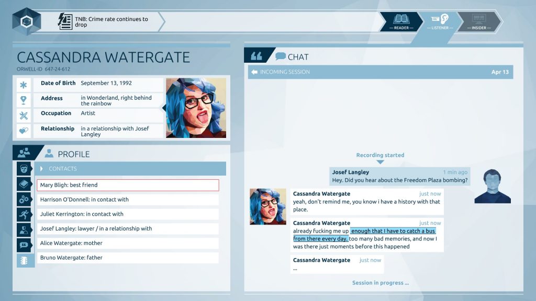536x301 pixels.
Task: Select the face icon in profile sidebar
Action: coord(25,169)
